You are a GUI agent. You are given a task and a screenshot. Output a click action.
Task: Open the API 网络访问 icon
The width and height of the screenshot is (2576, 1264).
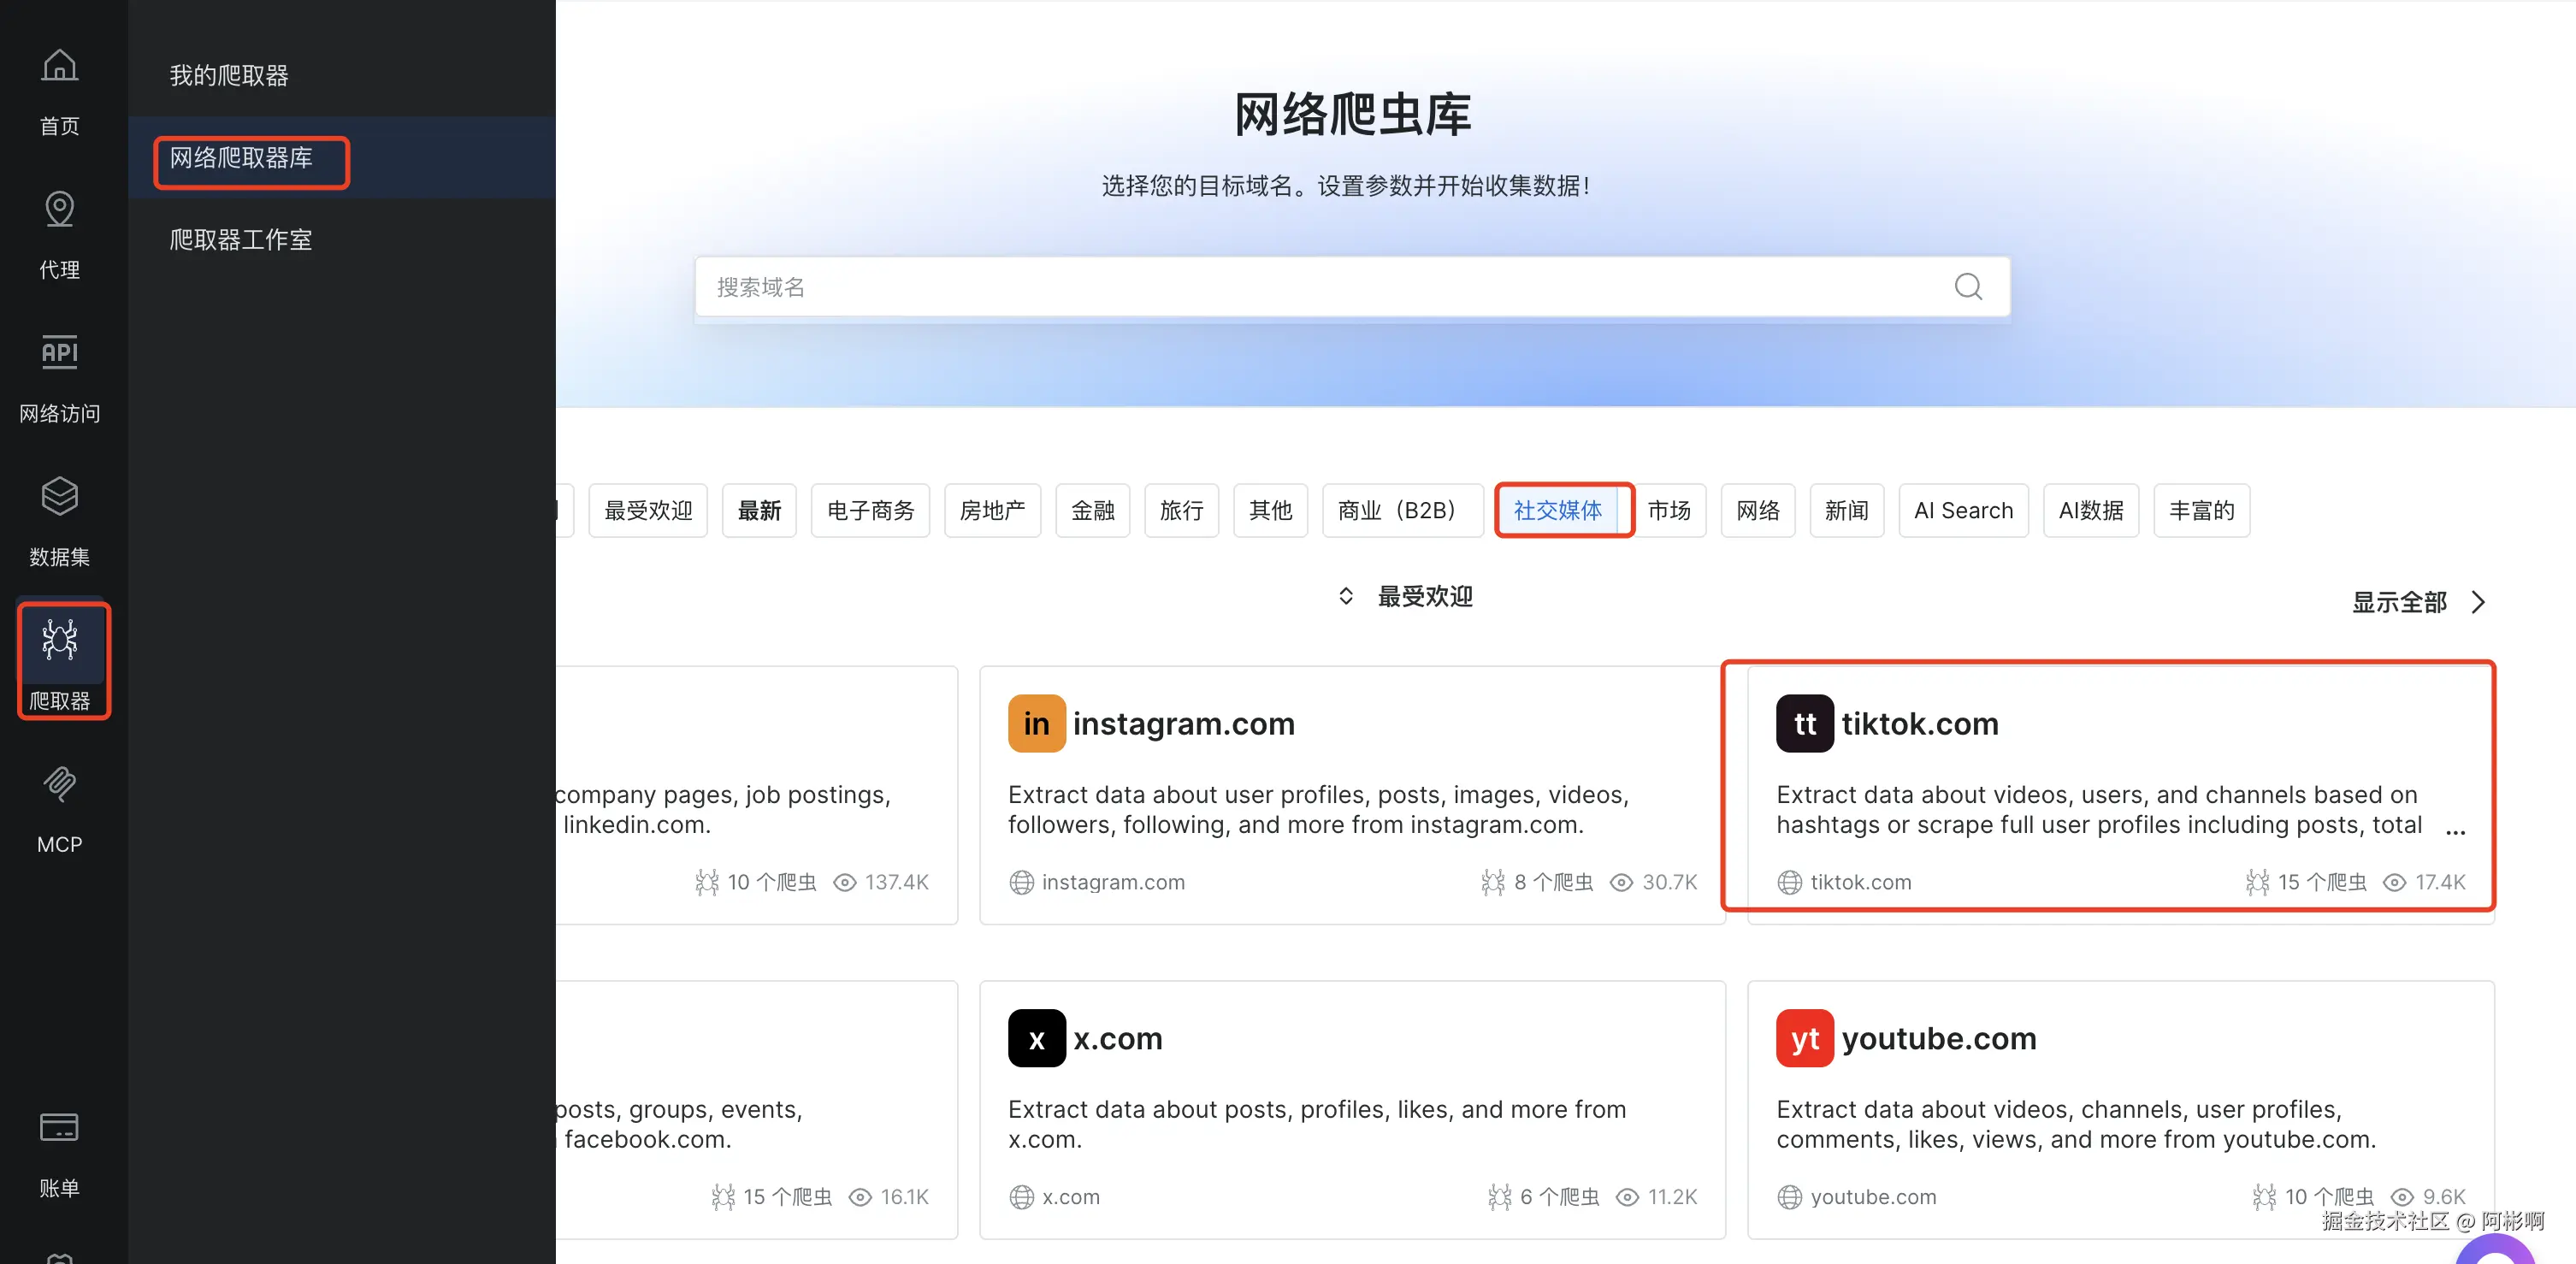tap(59, 352)
